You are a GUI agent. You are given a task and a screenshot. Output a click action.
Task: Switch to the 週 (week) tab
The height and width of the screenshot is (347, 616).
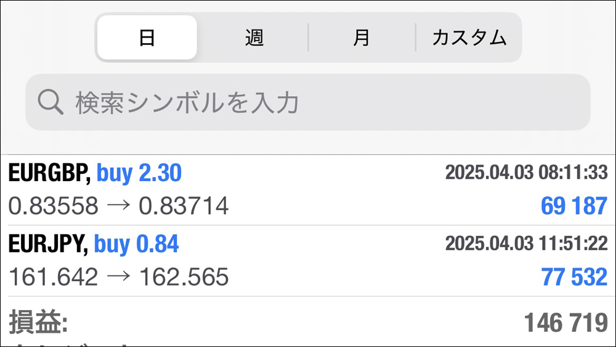coord(254,38)
